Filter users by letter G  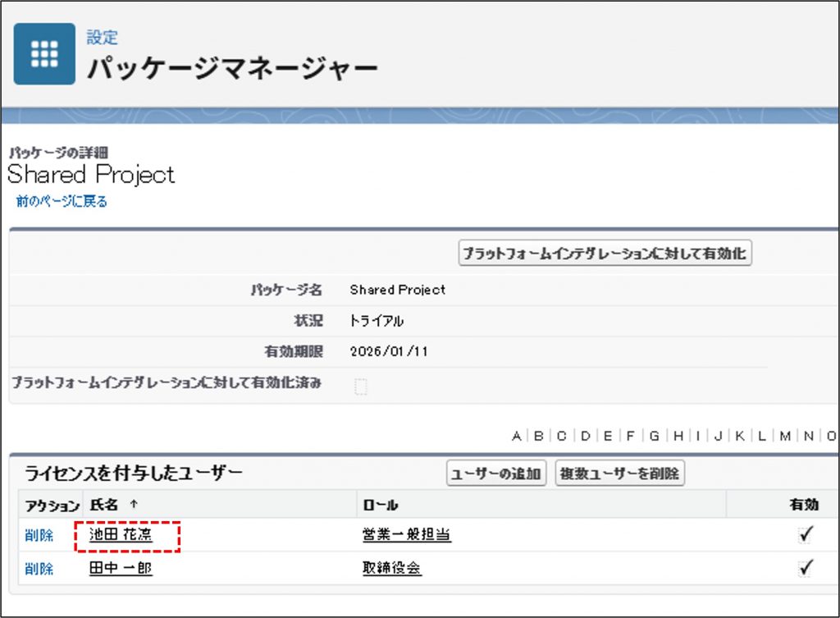(655, 435)
